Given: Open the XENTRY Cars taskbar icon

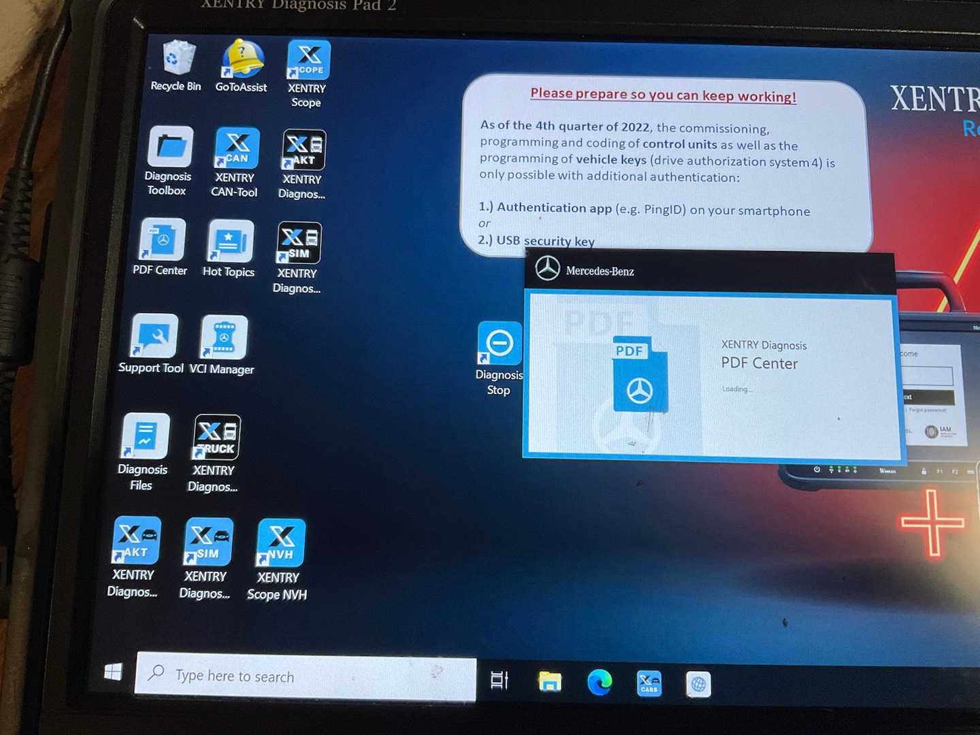Looking at the screenshot, I should [x=649, y=683].
